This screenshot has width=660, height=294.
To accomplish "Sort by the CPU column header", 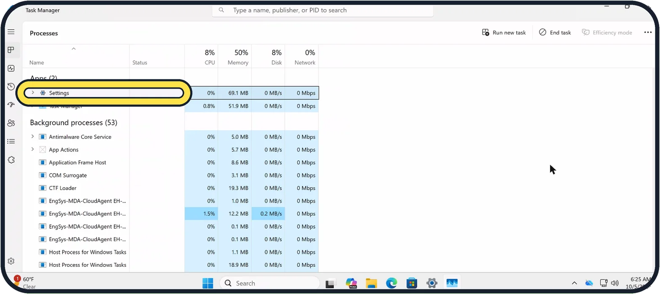I will pos(201,57).
